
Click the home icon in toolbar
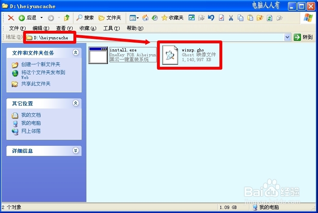[145, 18]
